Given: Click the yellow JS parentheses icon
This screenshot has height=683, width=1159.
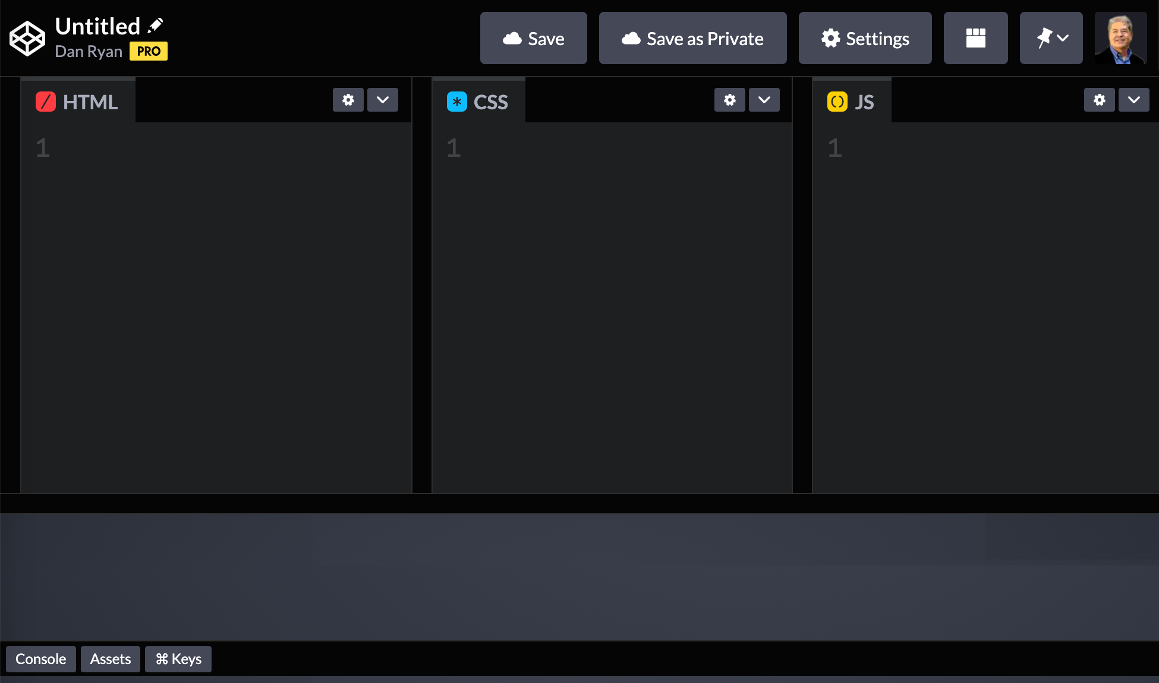Looking at the screenshot, I should coord(837,102).
